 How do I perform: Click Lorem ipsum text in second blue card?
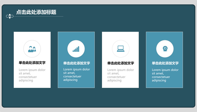[x=77, y=75]
